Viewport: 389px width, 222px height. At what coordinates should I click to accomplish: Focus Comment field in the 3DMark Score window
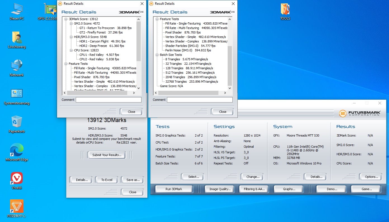(x=109, y=100)
